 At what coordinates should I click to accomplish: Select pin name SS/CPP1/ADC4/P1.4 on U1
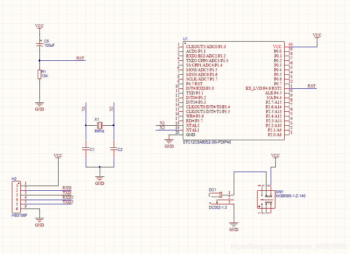(x=204, y=65)
